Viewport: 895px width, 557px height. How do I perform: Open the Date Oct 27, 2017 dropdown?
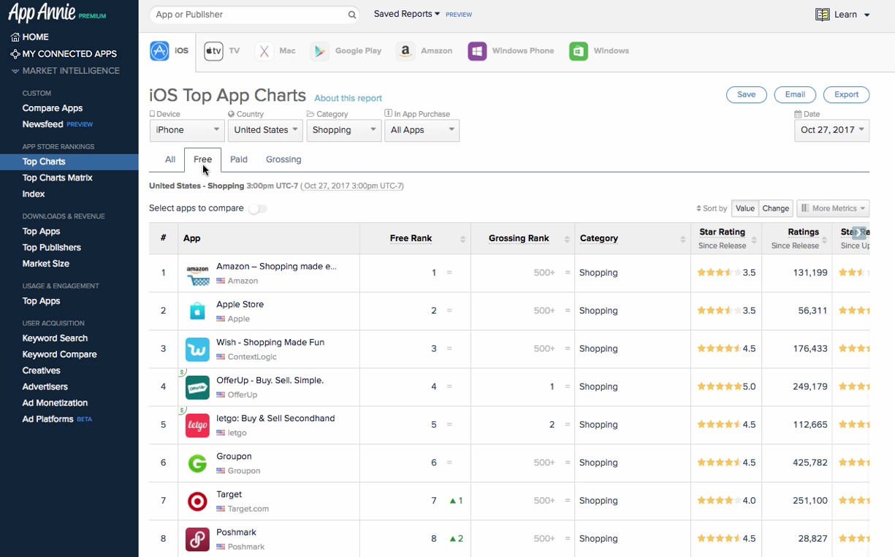[x=831, y=130]
